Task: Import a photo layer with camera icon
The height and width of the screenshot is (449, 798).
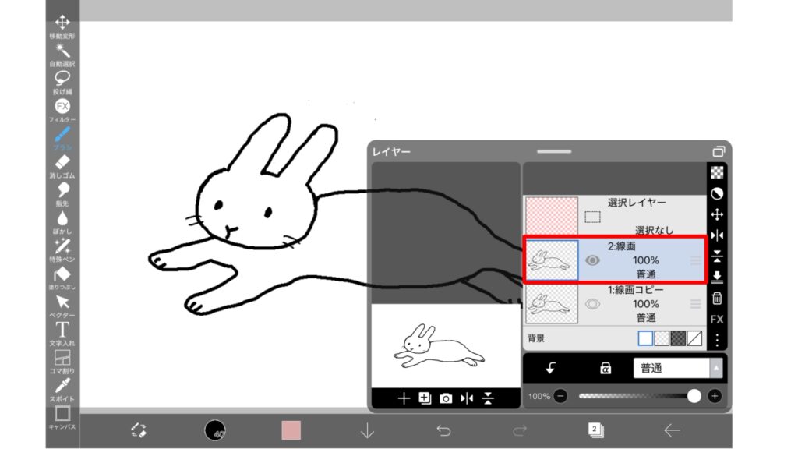Action: click(x=446, y=398)
